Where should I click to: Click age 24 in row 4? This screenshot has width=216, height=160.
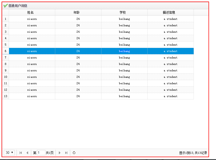coord(78,38)
